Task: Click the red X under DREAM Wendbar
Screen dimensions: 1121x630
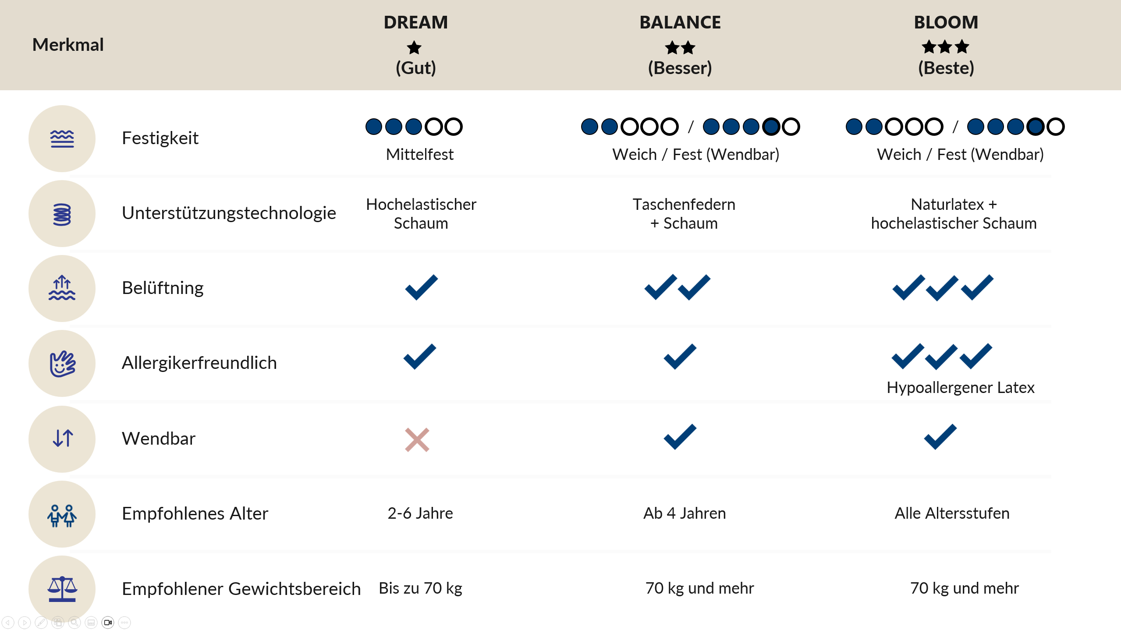Action: point(417,439)
